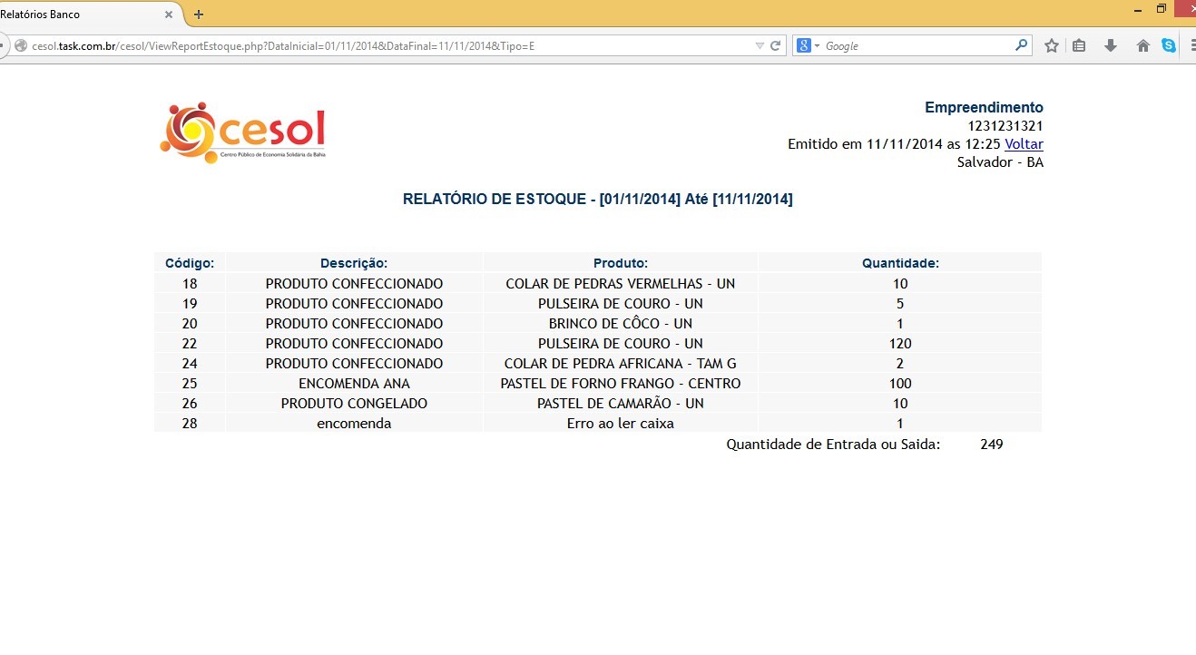Image resolution: width=1196 pixels, height=655 pixels.
Task: Open the bookmarks list icon
Action: click(1079, 45)
